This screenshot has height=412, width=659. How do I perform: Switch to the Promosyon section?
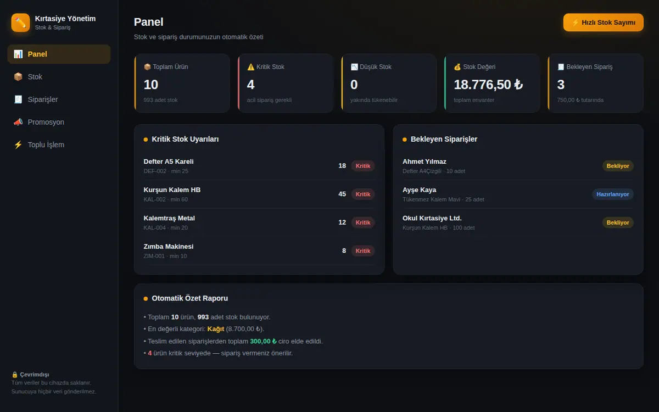(x=59, y=122)
